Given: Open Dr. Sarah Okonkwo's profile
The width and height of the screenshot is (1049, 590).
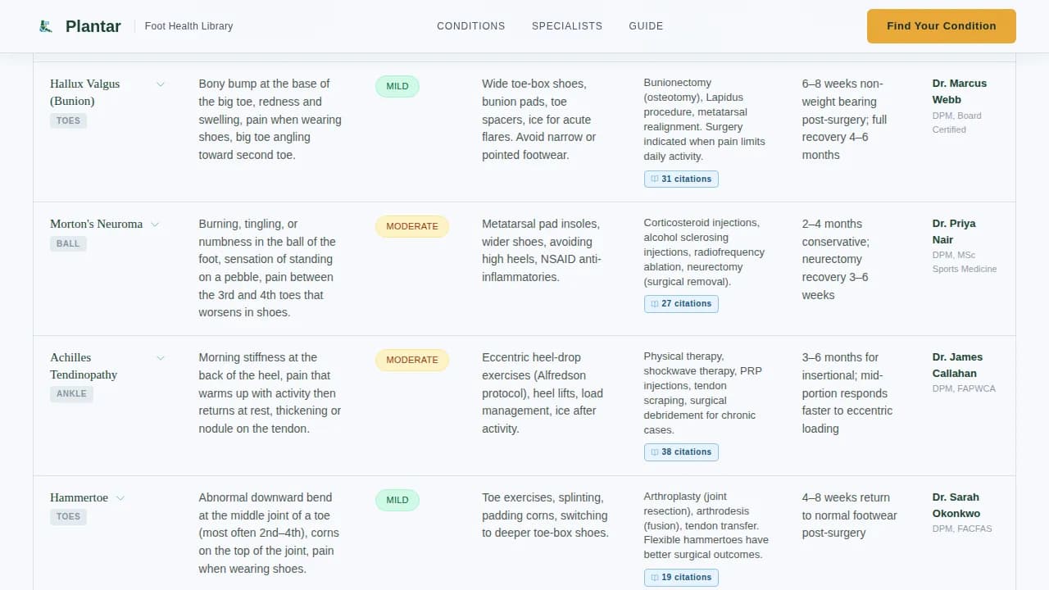Looking at the screenshot, I should point(956,506).
